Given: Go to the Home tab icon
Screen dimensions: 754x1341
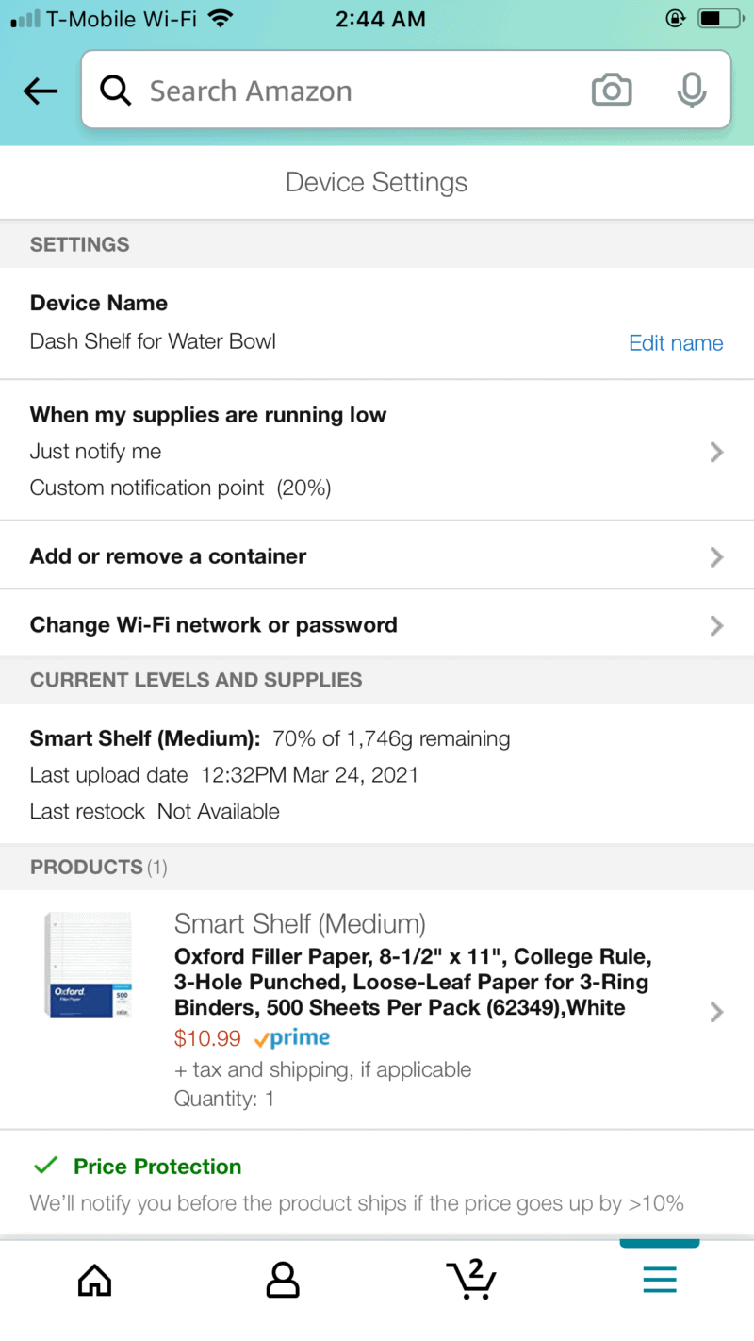Looking at the screenshot, I should click(x=94, y=1280).
